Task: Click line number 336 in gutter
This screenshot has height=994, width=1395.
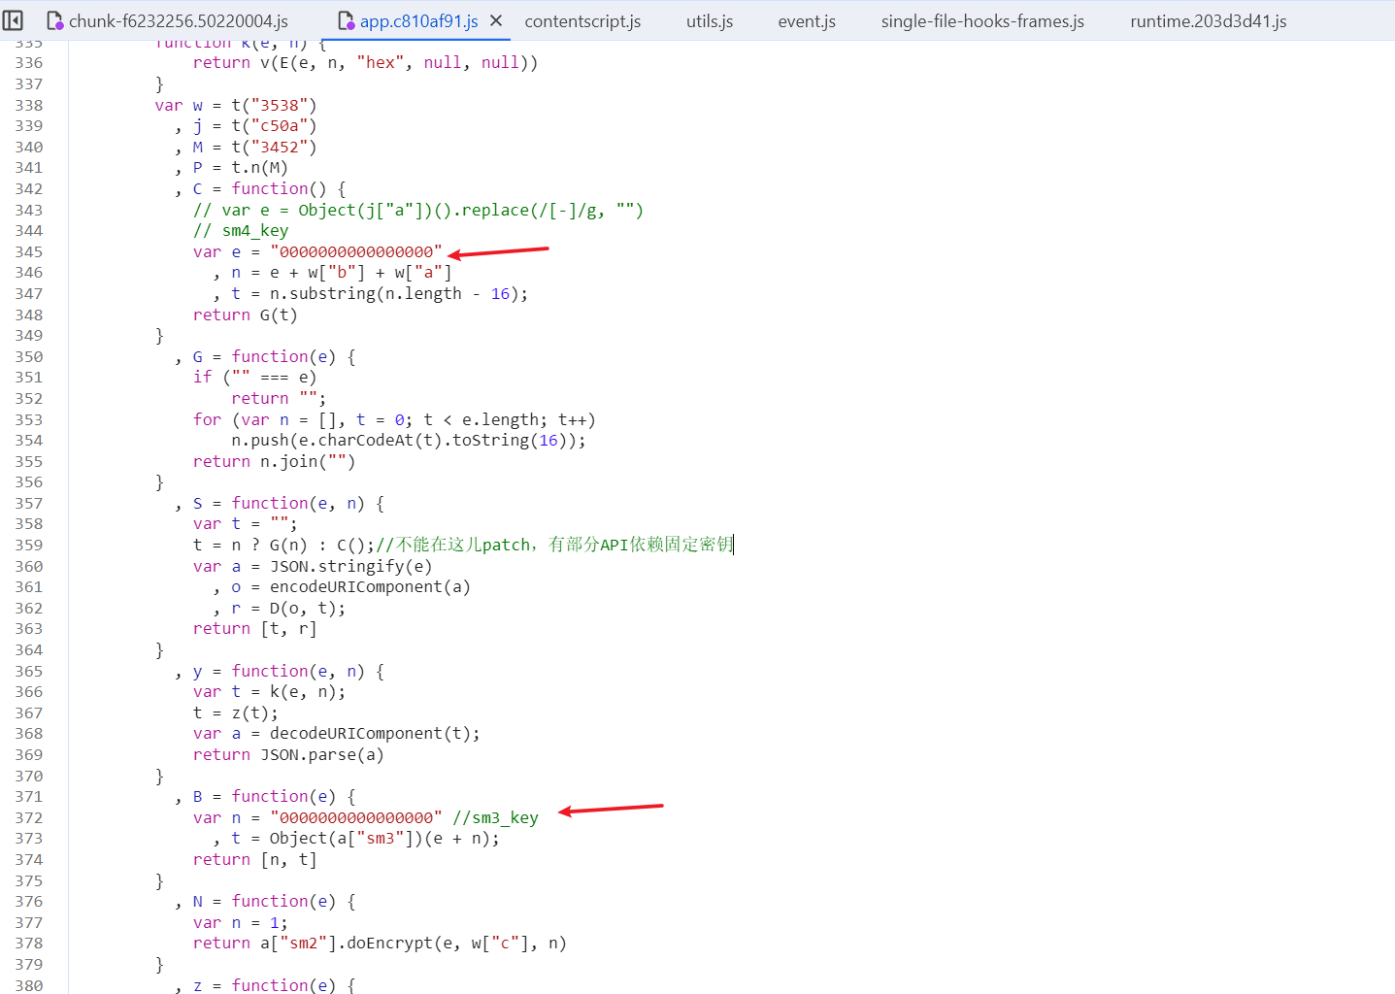Action: 29,63
